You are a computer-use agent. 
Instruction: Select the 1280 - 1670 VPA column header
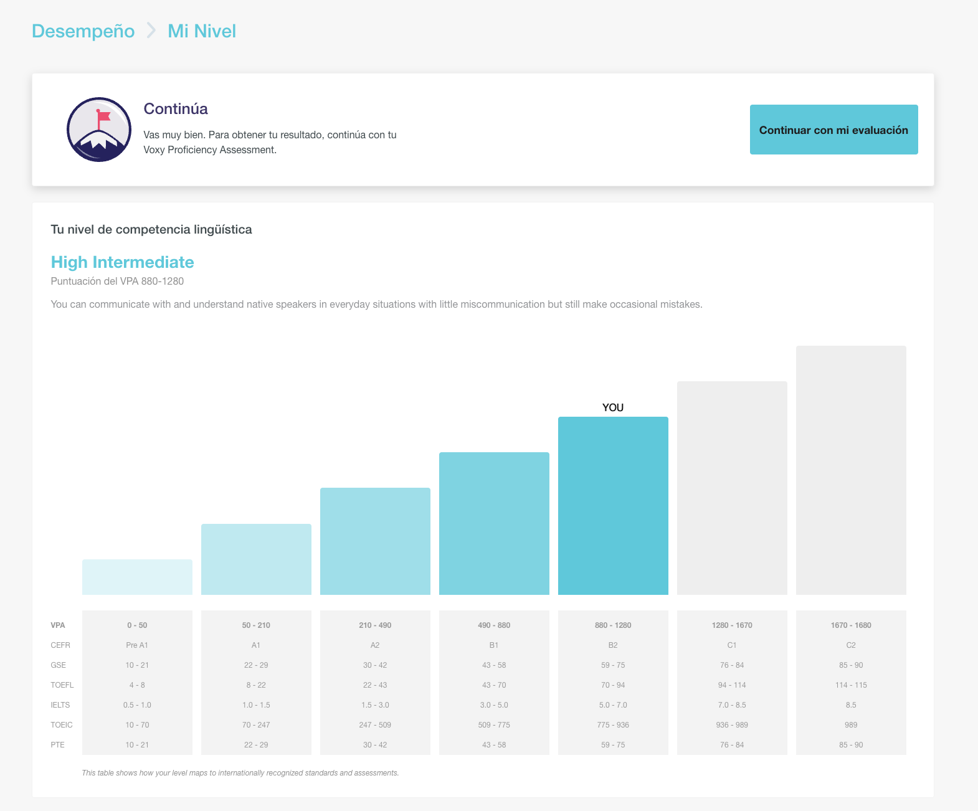point(732,625)
